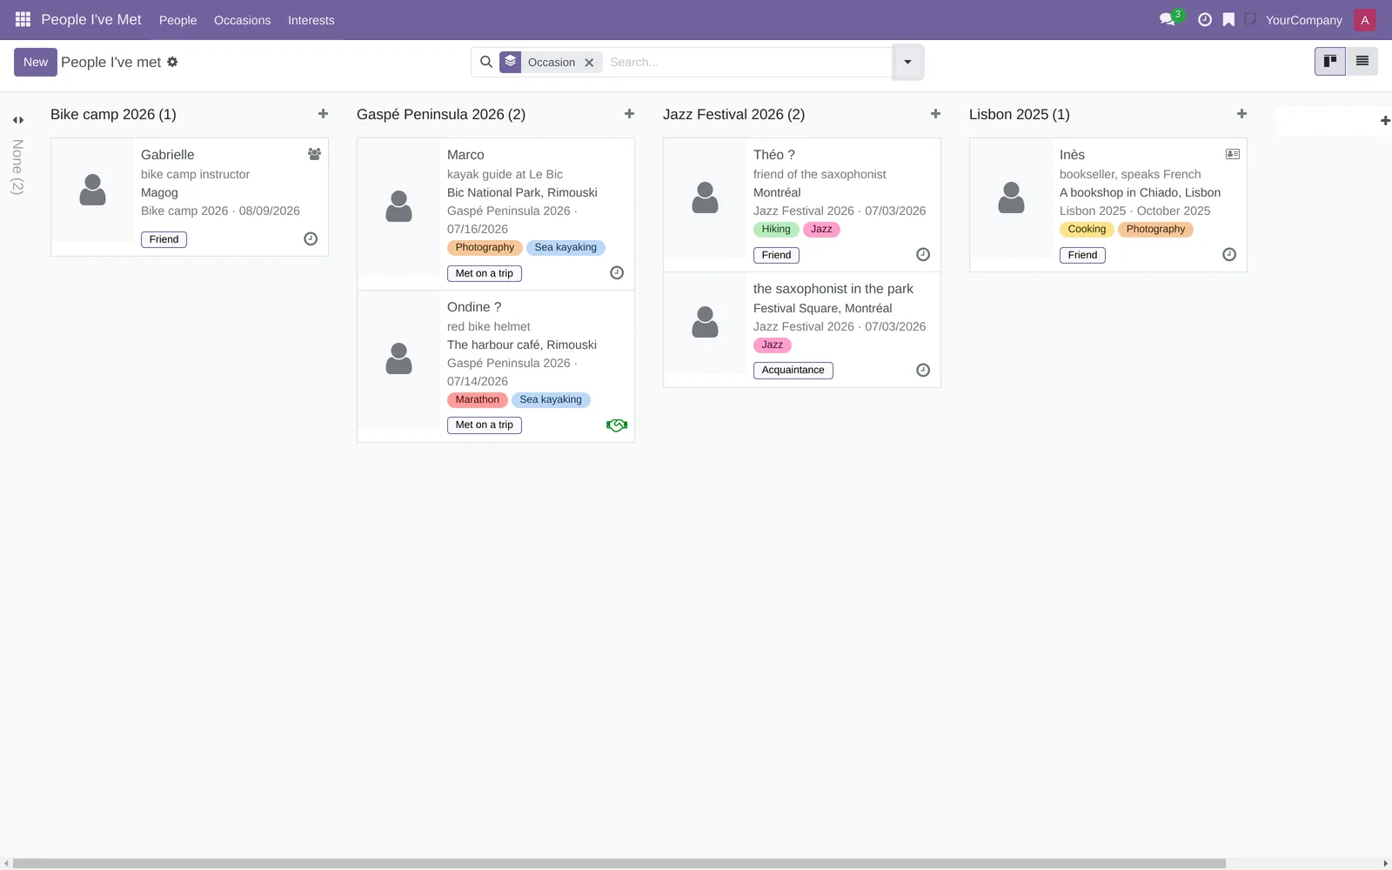Screen dimensions: 1392x870
Task: Add a new column with far-right plus
Action: pos(1385,121)
